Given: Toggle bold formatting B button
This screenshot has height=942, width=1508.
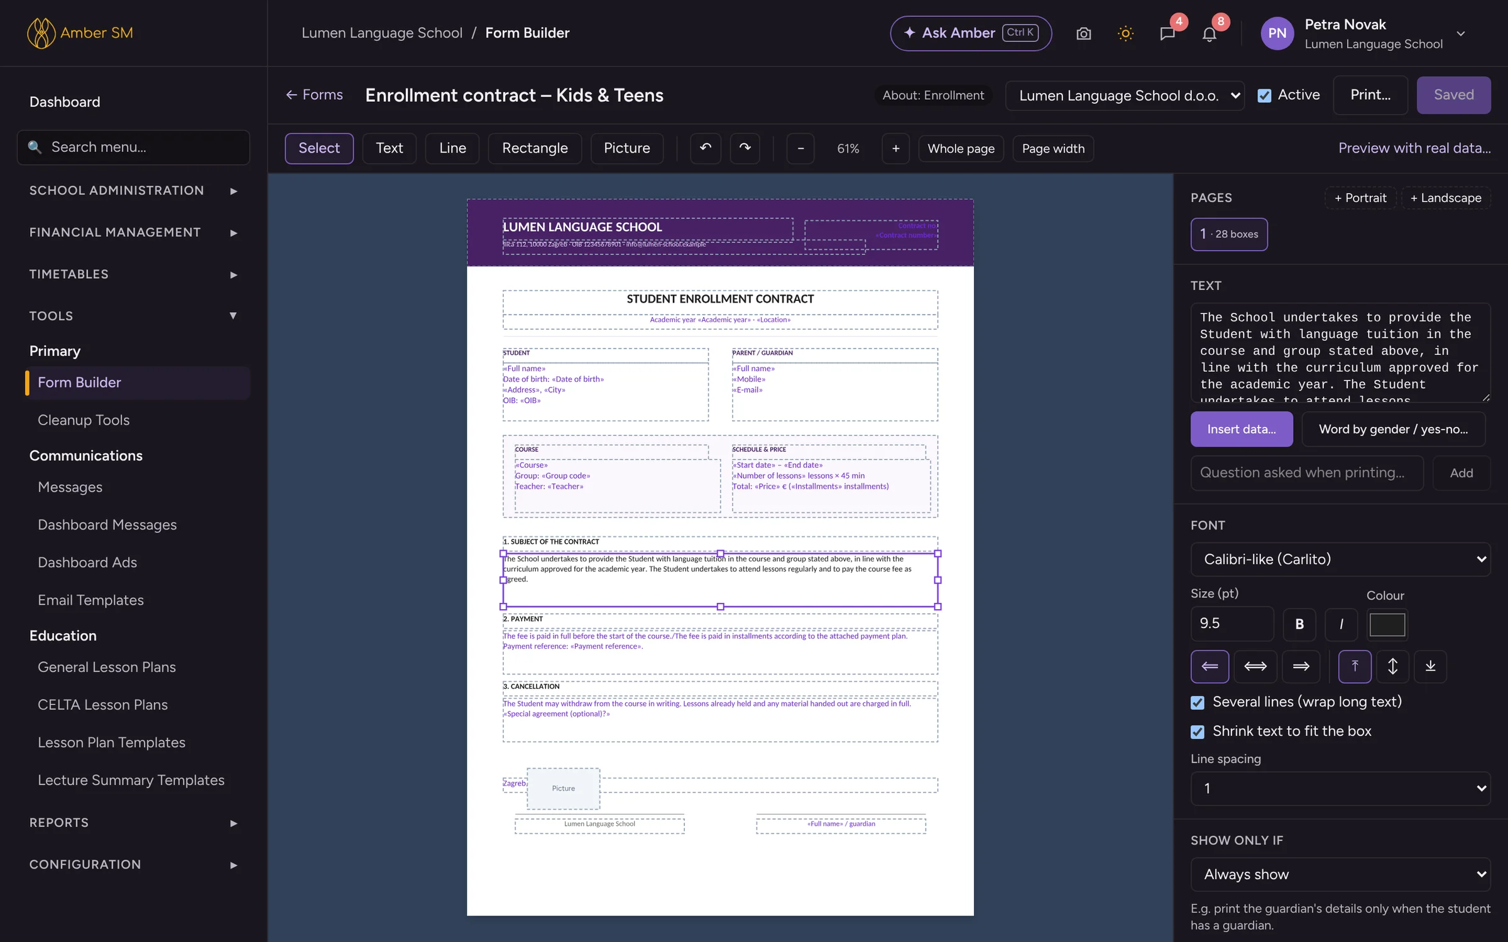Looking at the screenshot, I should [x=1299, y=624].
